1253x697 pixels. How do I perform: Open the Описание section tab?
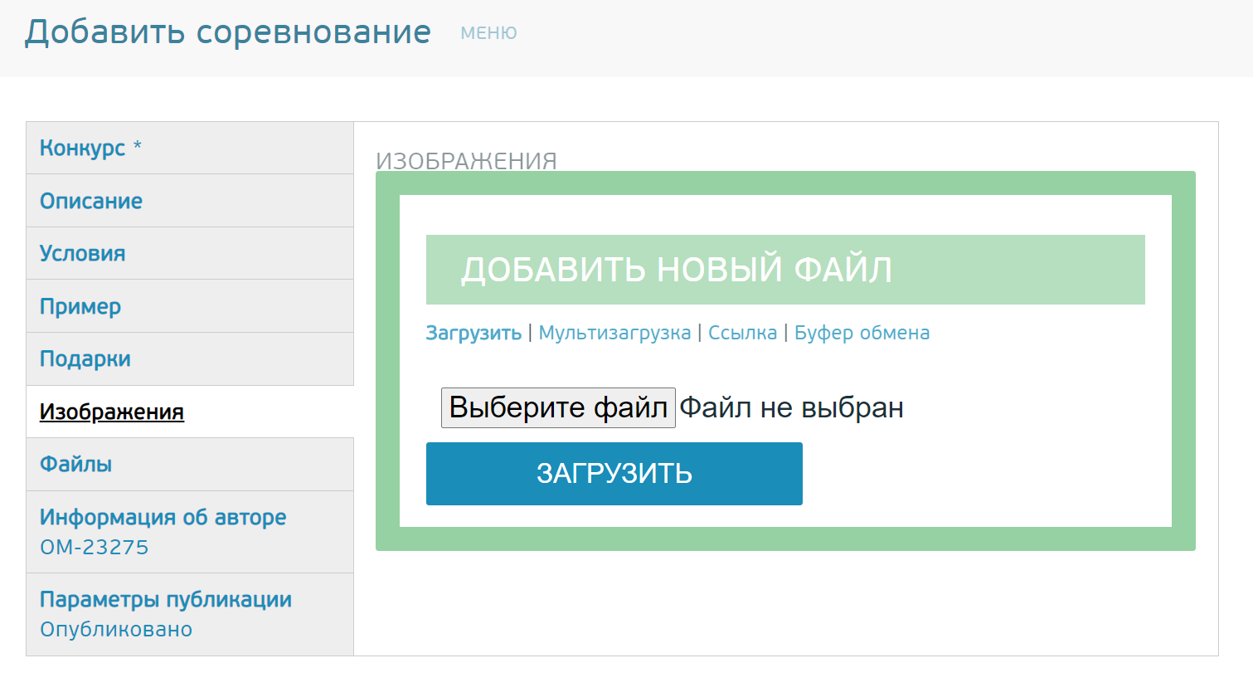coord(91,201)
